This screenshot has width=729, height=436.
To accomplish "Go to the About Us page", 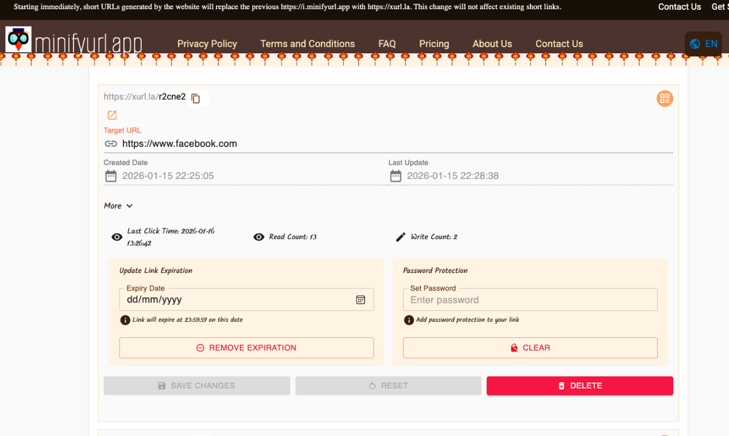I will click(492, 44).
